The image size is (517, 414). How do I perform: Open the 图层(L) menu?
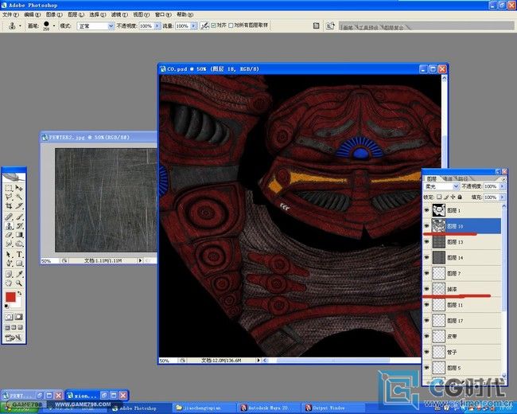[76, 14]
